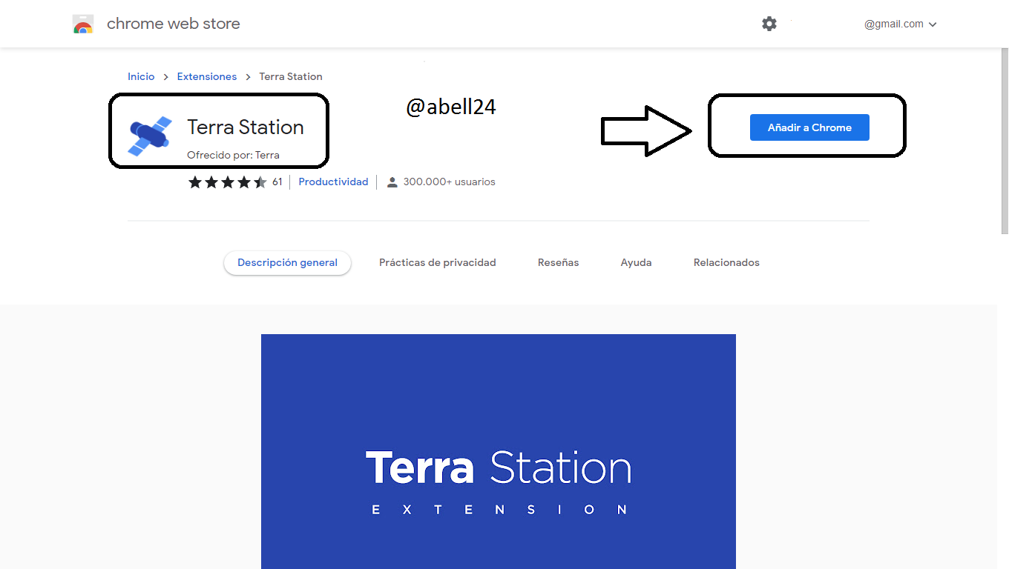Click the users person icon
Image resolution: width=1009 pixels, height=569 pixels.
point(392,182)
